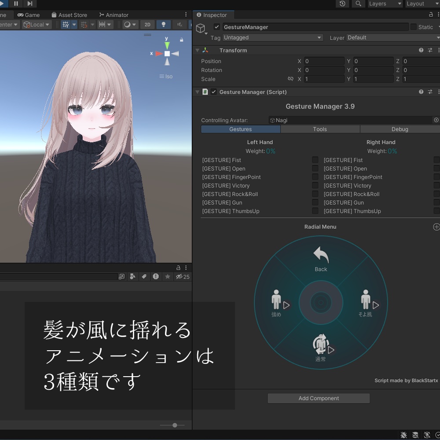Click the Position X field
The width and height of the screenshot is (440, 440).
pos(324,61)
